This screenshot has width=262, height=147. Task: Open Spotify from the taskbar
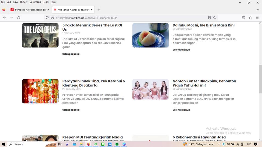117,144
